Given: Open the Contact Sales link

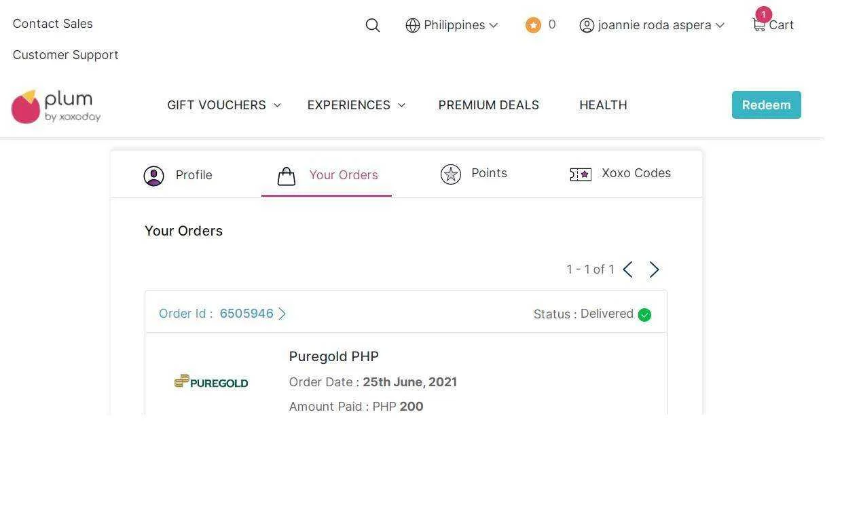Looking at the screenshot, I should tap(53, 24).
